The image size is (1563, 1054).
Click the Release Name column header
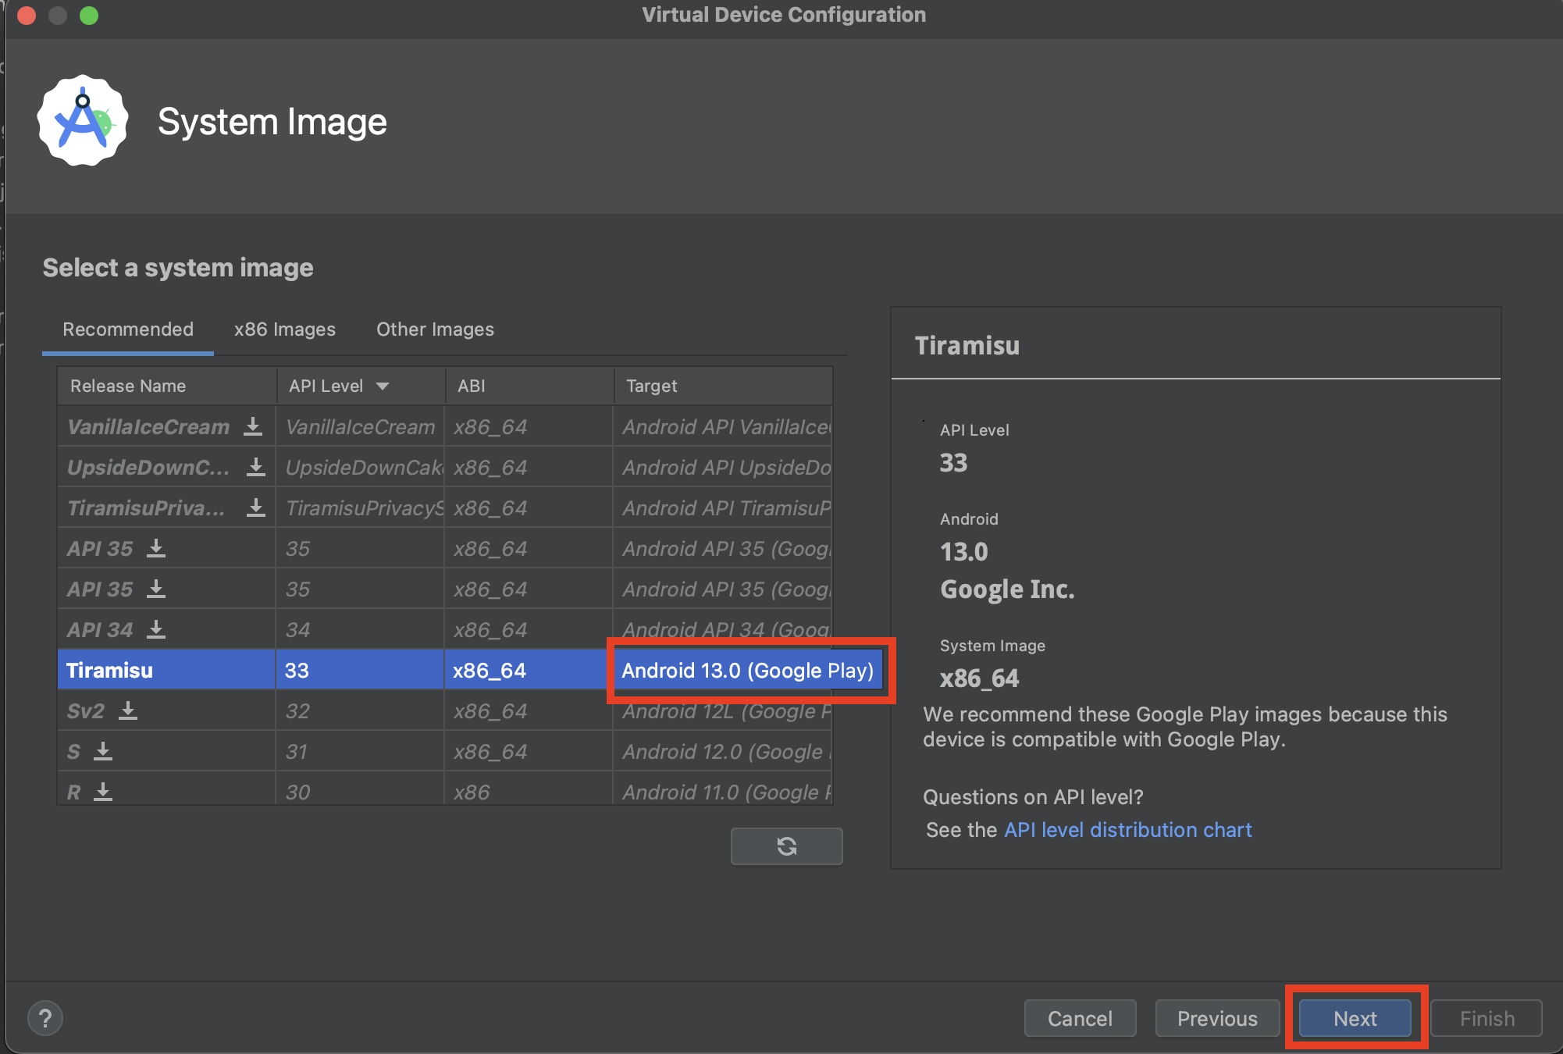tap(128, 386)
